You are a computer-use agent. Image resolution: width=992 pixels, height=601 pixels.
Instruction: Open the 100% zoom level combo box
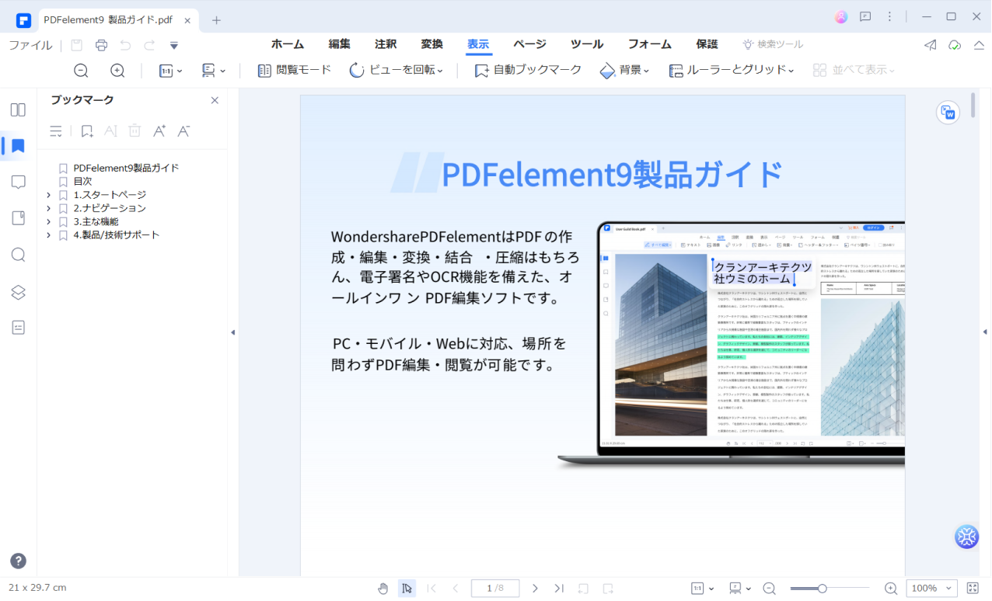click(x=932, y=589)
